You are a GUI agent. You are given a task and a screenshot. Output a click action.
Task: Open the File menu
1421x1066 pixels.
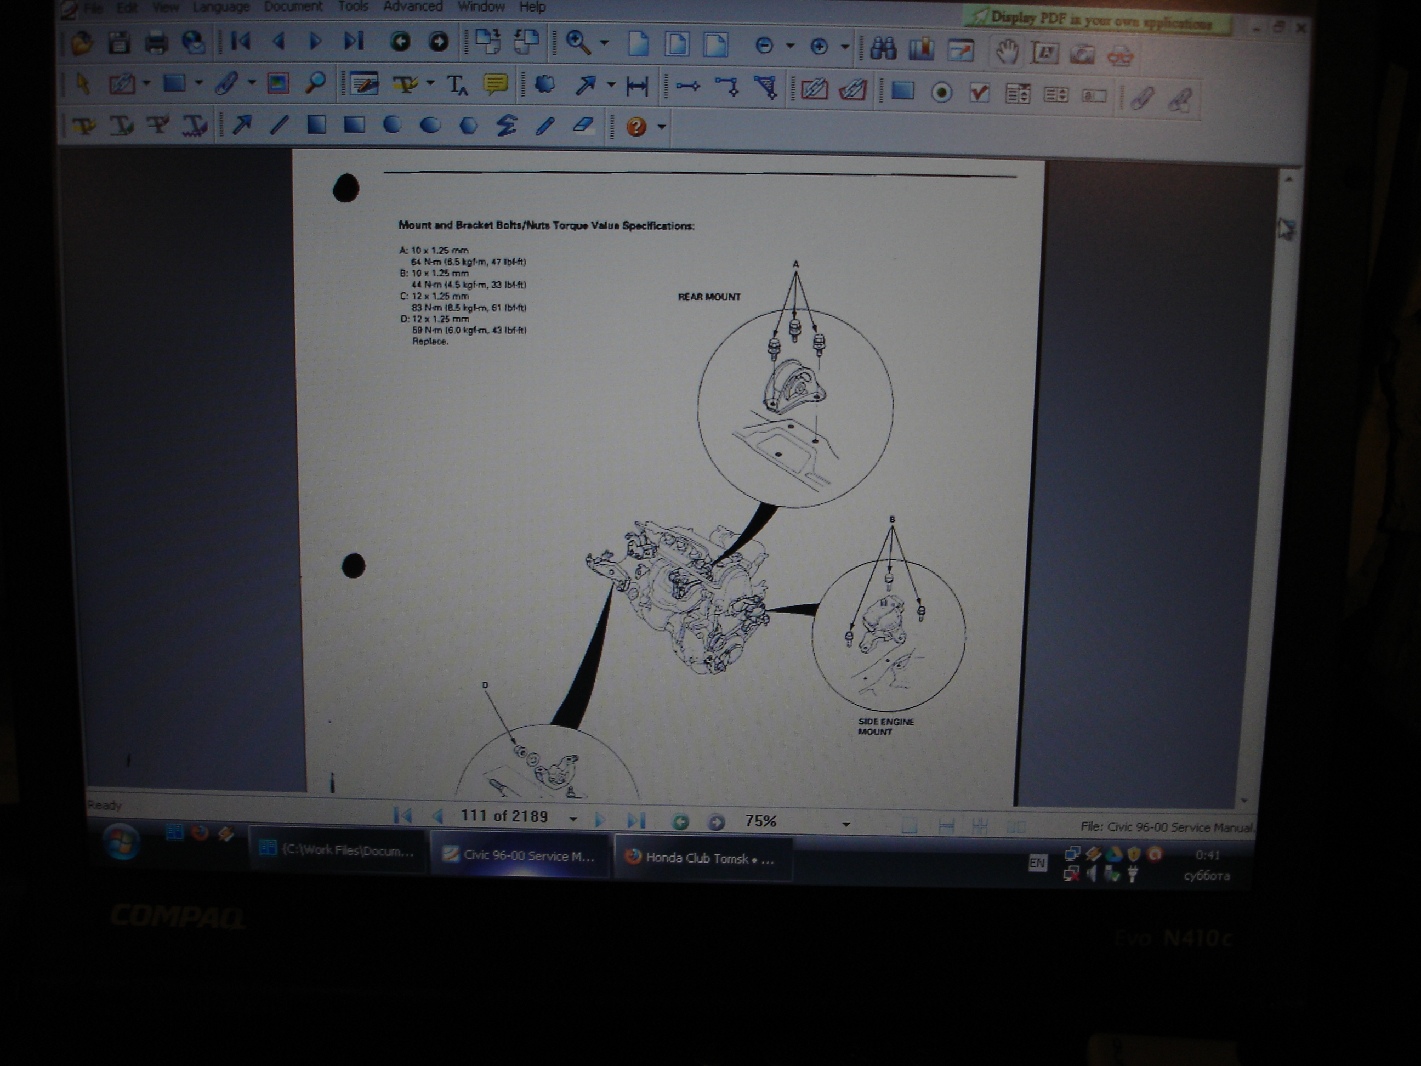(x=93, y=8)
